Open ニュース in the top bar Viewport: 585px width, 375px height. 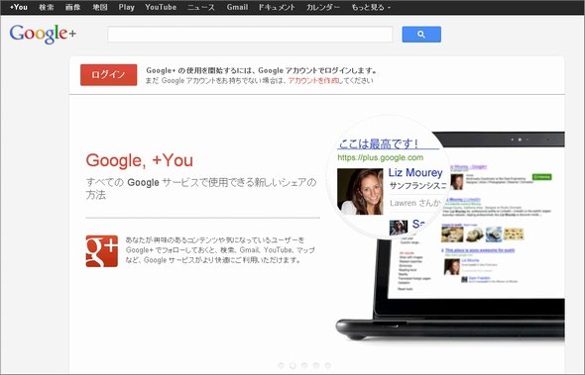(x=201, y=7)
